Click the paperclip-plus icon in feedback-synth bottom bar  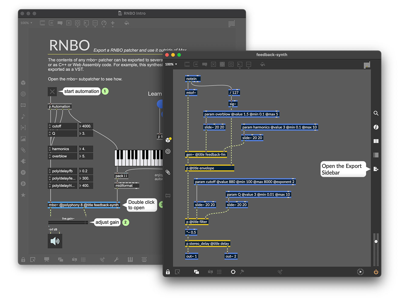280,272
